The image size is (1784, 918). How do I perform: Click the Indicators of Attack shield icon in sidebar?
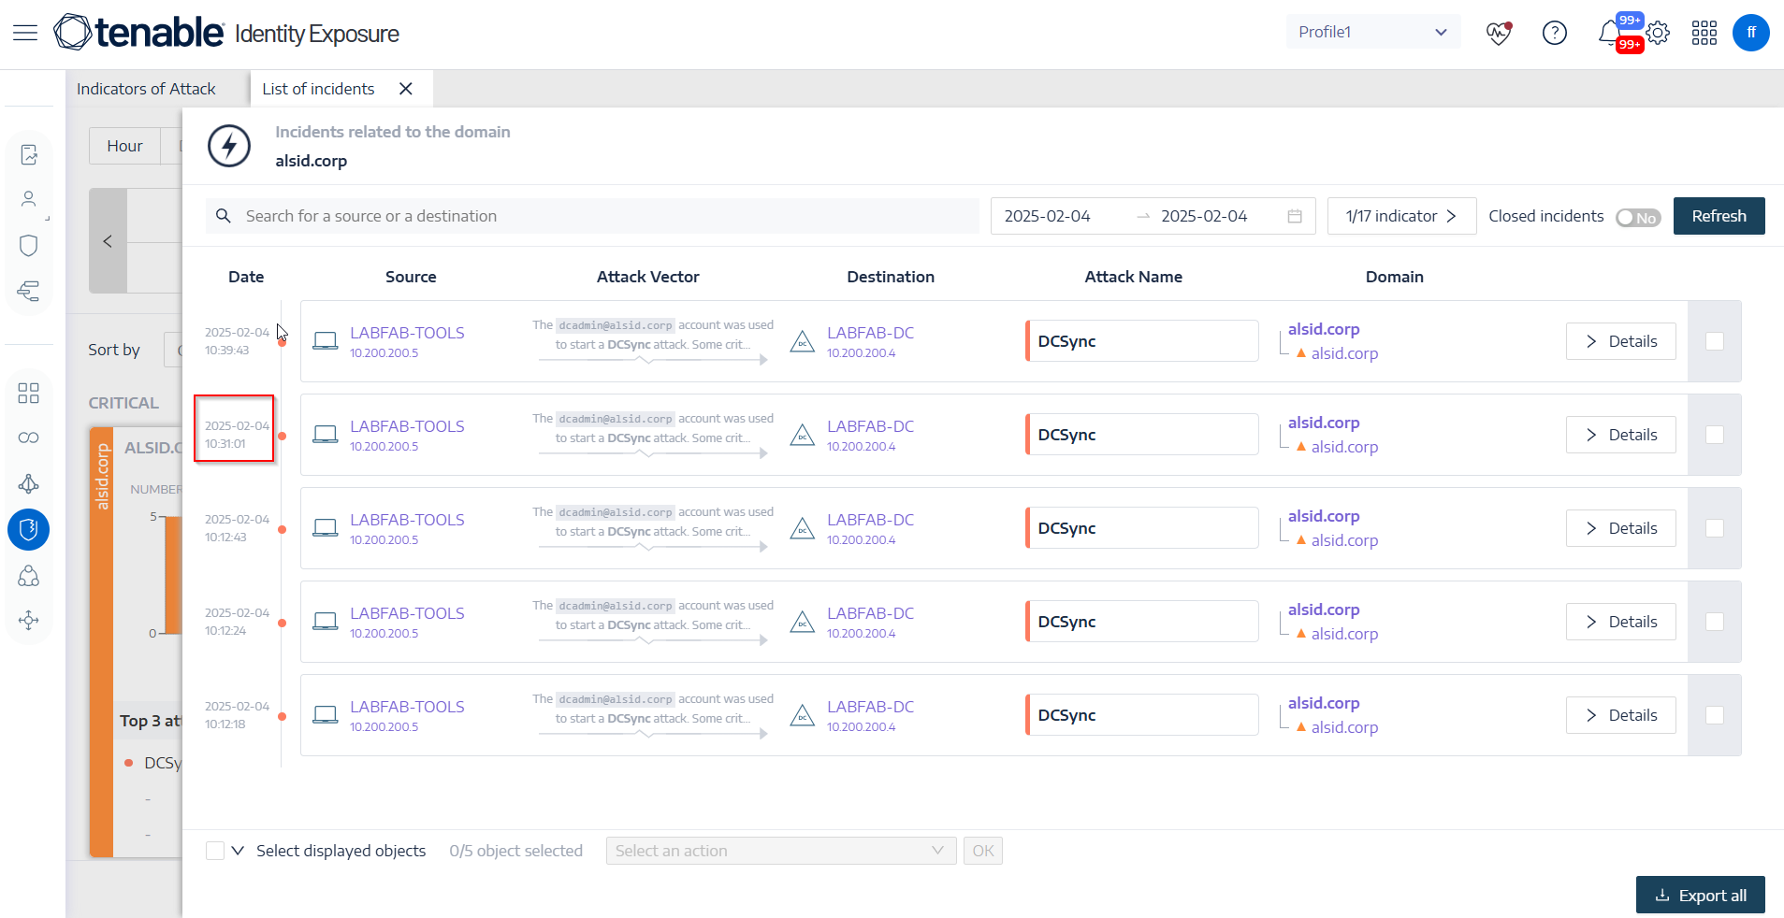[x=29, y=530]
